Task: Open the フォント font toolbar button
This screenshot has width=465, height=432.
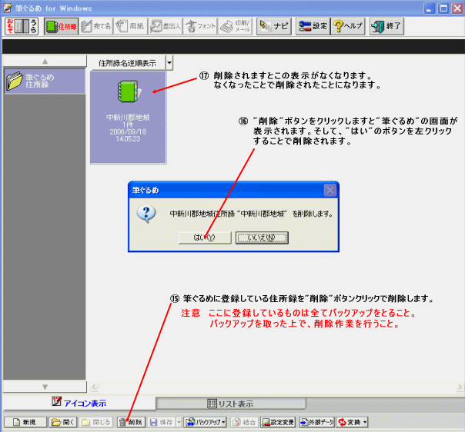Action: (x=200, y=26)
